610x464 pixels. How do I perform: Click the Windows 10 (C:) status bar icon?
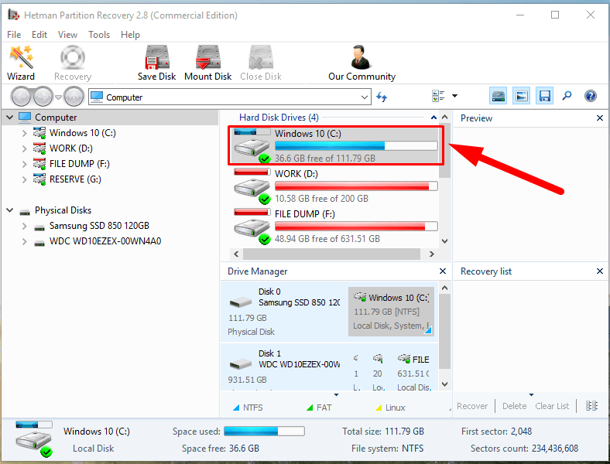34,439
